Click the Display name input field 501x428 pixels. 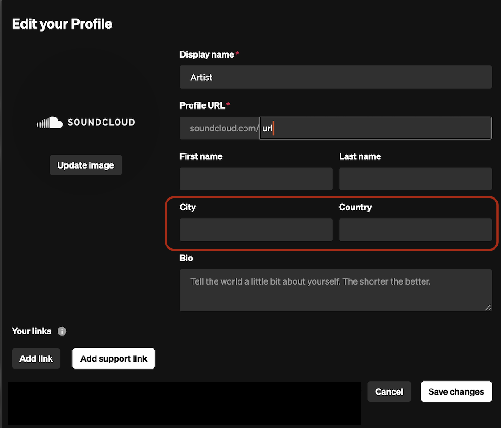click(x=335, y=77)
